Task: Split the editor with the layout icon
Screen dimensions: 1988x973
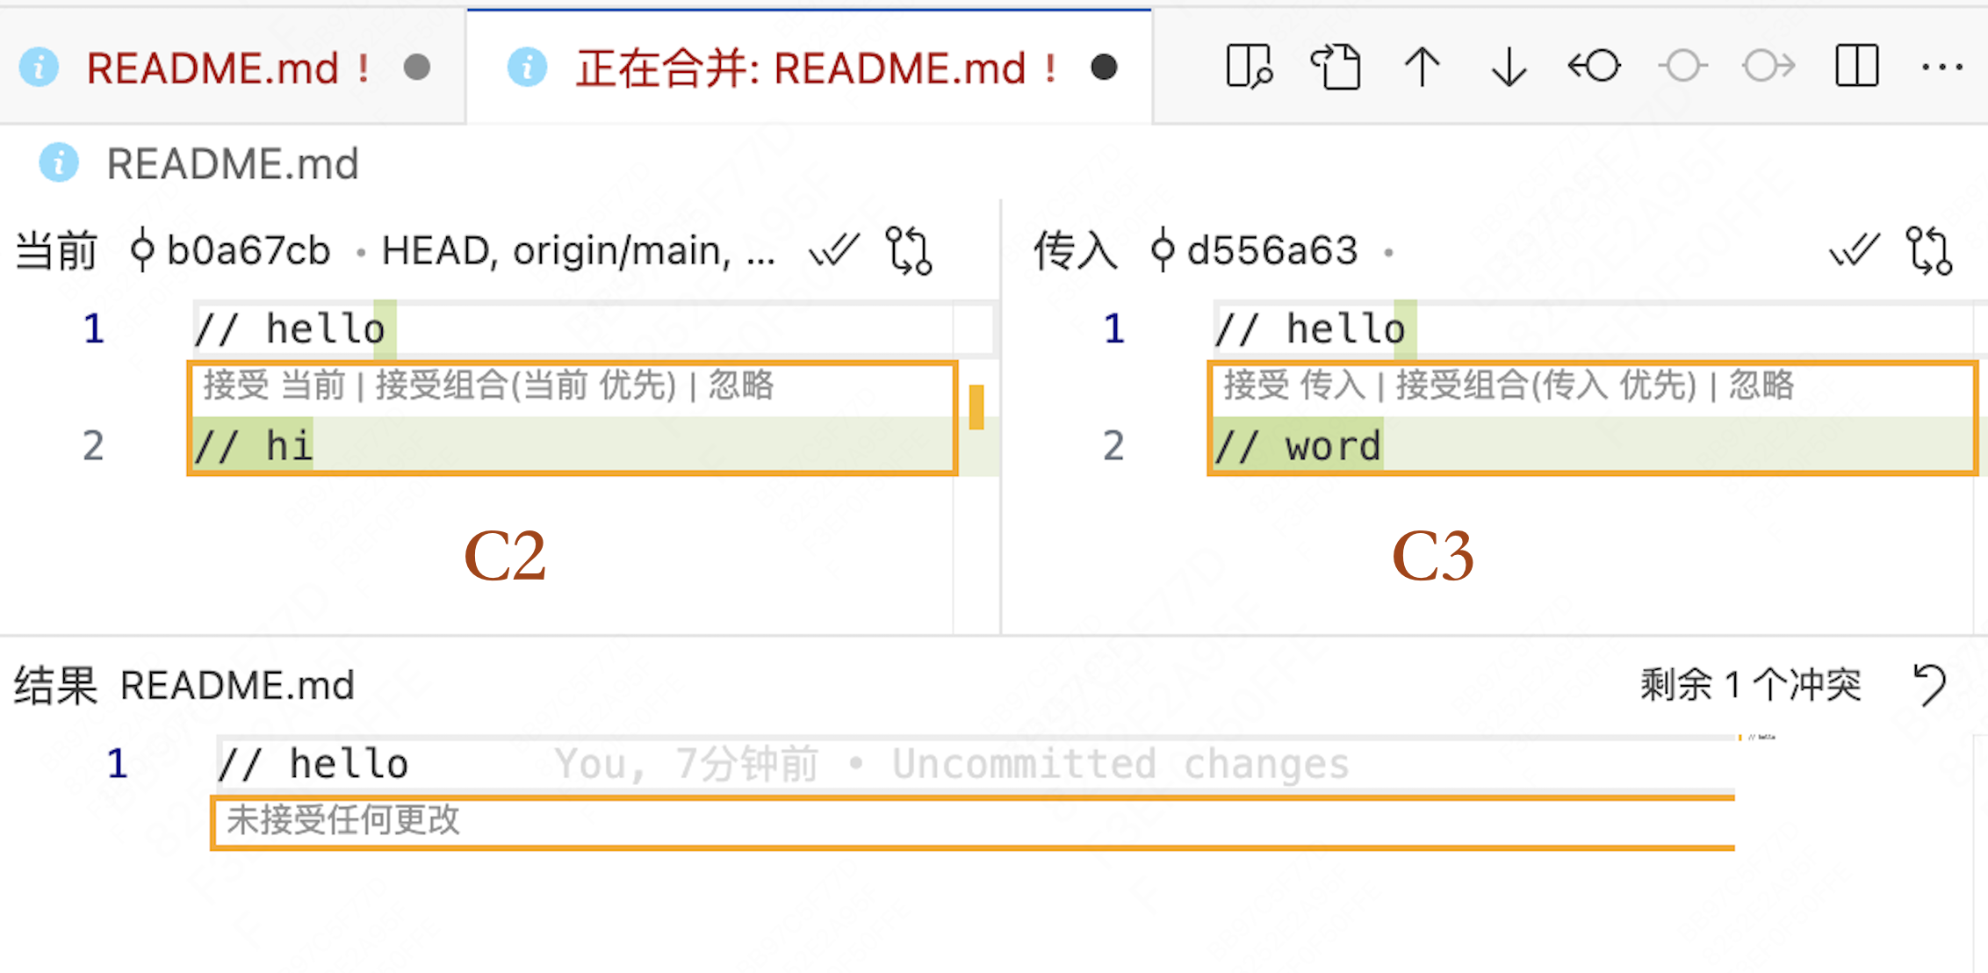Action: (1857, 66)
